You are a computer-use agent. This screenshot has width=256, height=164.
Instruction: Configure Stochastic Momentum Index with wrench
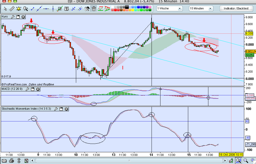pos(56,109)
